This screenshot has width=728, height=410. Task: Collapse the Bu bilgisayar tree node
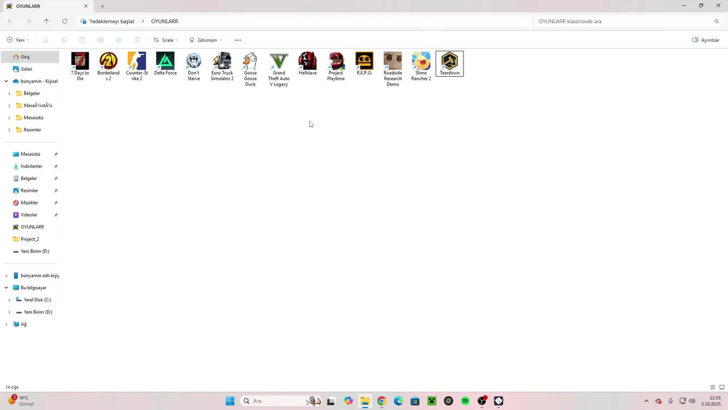[x=6, y=288]
